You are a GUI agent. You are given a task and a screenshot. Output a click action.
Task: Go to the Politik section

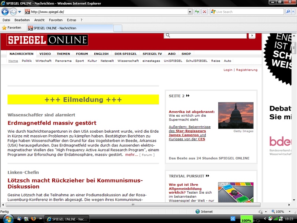[27, 61]
